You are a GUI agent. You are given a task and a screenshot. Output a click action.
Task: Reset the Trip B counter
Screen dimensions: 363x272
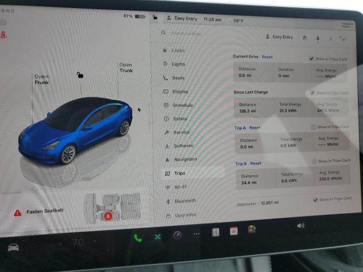pyautogui.click(x=256, y=163)
